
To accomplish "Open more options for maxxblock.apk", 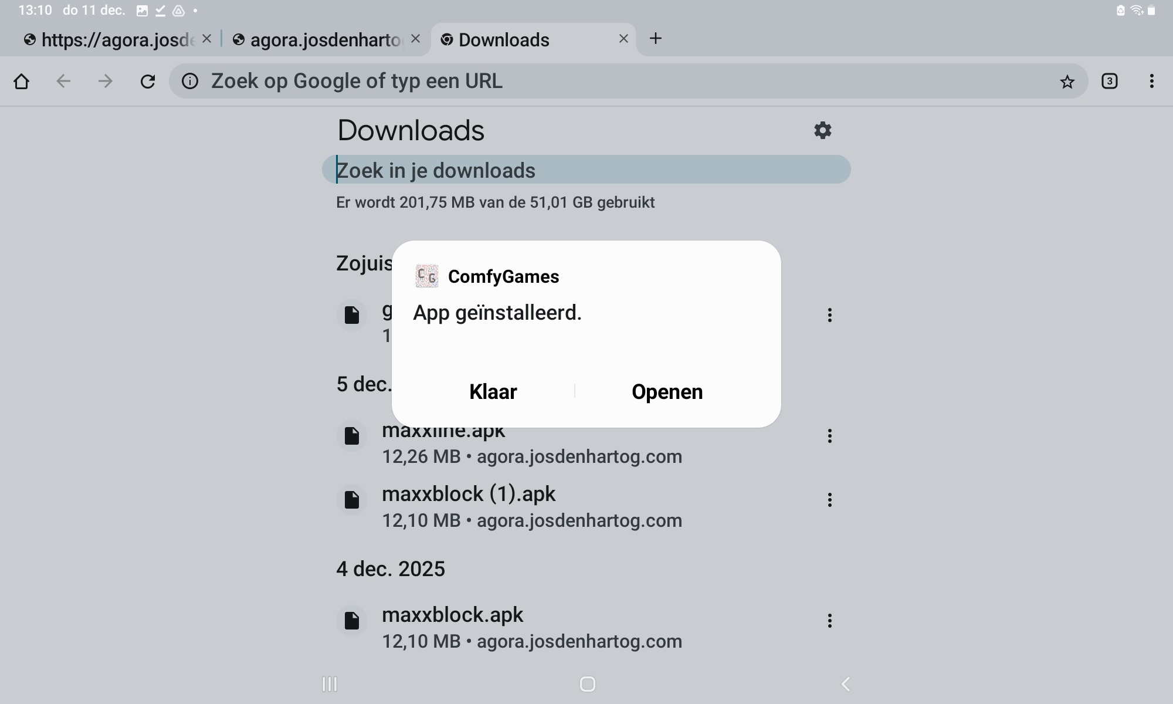I will [829, 621].
